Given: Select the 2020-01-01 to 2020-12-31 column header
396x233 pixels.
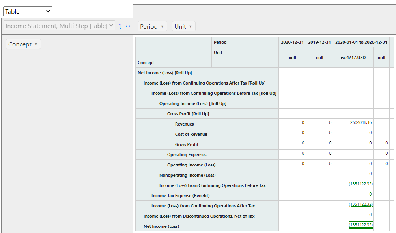Looking at the screenshot, I should pos(361,42).
